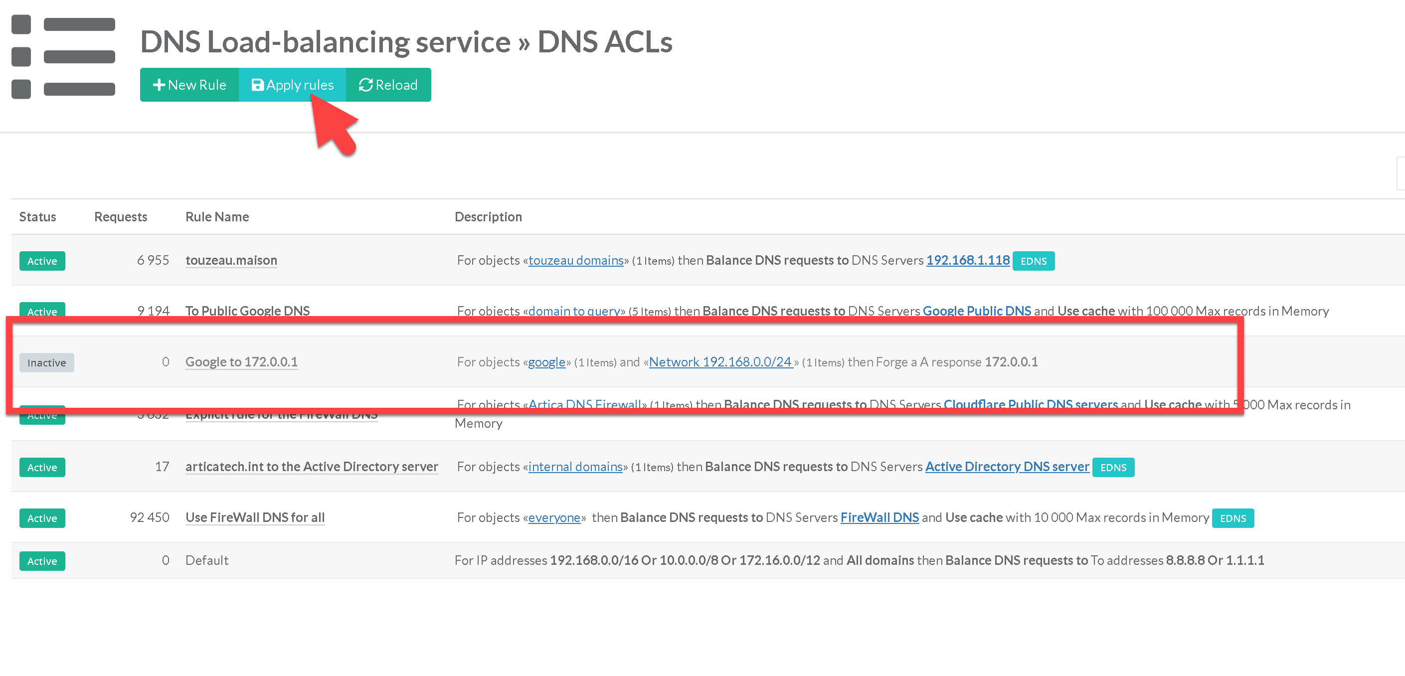The image size is (1405, 676).
Task: Click the save icon on Apply rules
Action: [257, 85]
